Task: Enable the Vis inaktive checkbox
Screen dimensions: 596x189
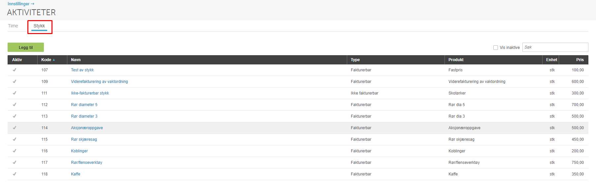Action: [x=495, y=48]
